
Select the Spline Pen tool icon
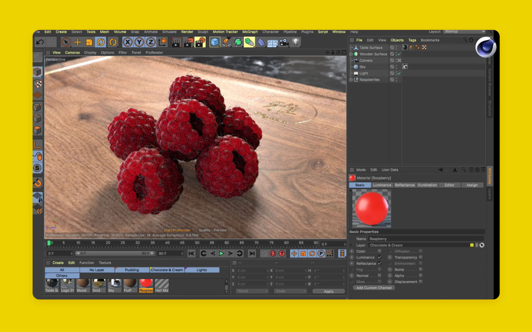coord(226,42)
